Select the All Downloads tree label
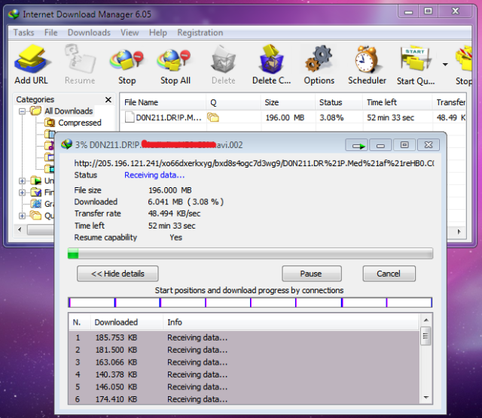Image resolution: width=482 pixels, height=418 pixels. click(69, 111)
